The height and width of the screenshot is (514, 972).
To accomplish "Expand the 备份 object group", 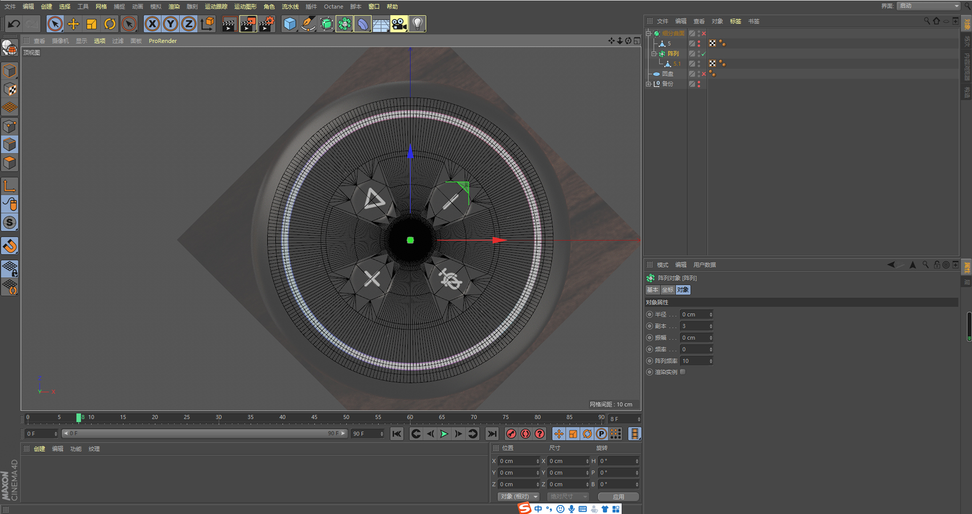I will (x=648, y=84).
